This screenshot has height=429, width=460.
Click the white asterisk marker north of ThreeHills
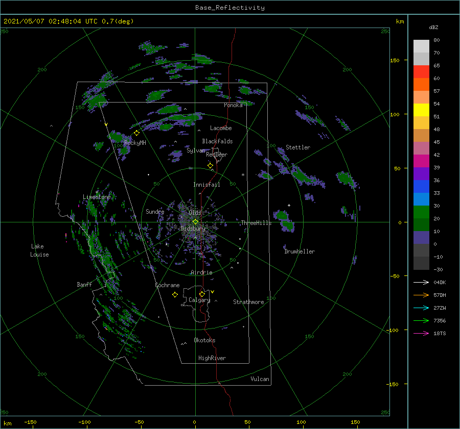click(243, 175)
